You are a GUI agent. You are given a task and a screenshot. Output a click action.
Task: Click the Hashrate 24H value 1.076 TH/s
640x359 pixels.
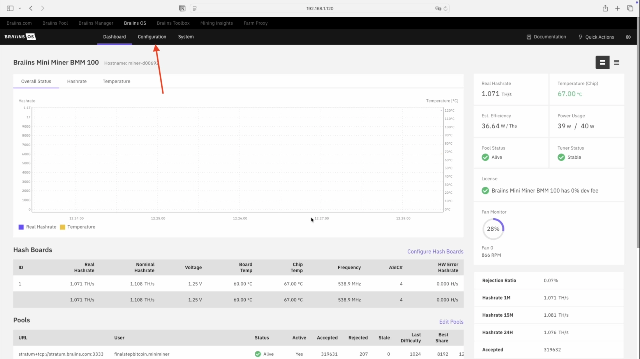click(x=556, y=332)
